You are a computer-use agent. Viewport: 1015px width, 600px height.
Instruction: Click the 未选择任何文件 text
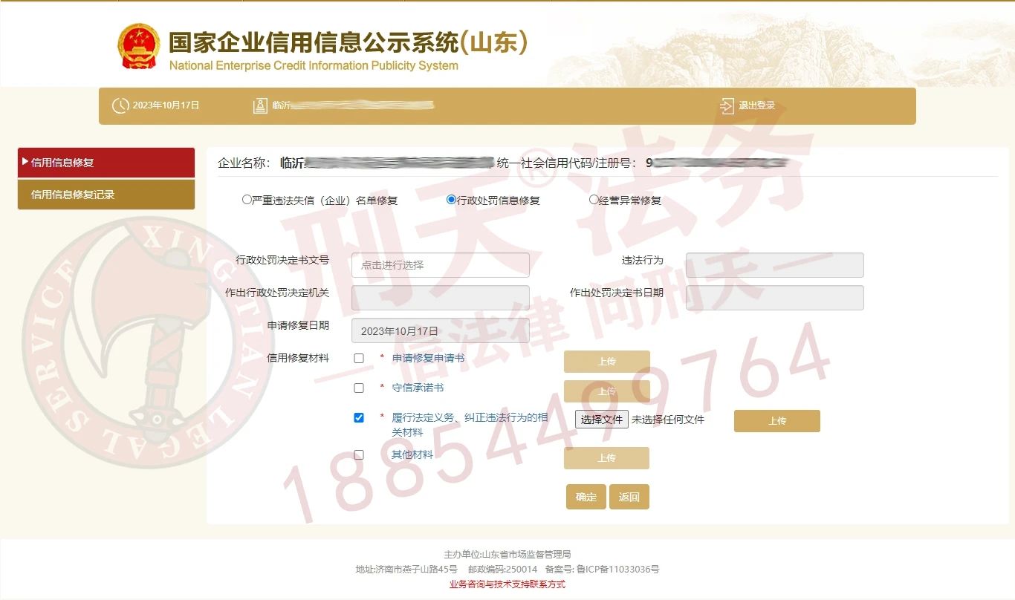coord(668,420)
